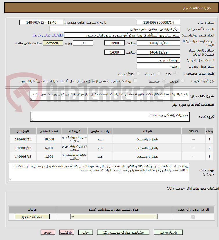This screenshot has height=240, width=219.
Task: Click the buyer notes text area
Action: click(99, 172)
